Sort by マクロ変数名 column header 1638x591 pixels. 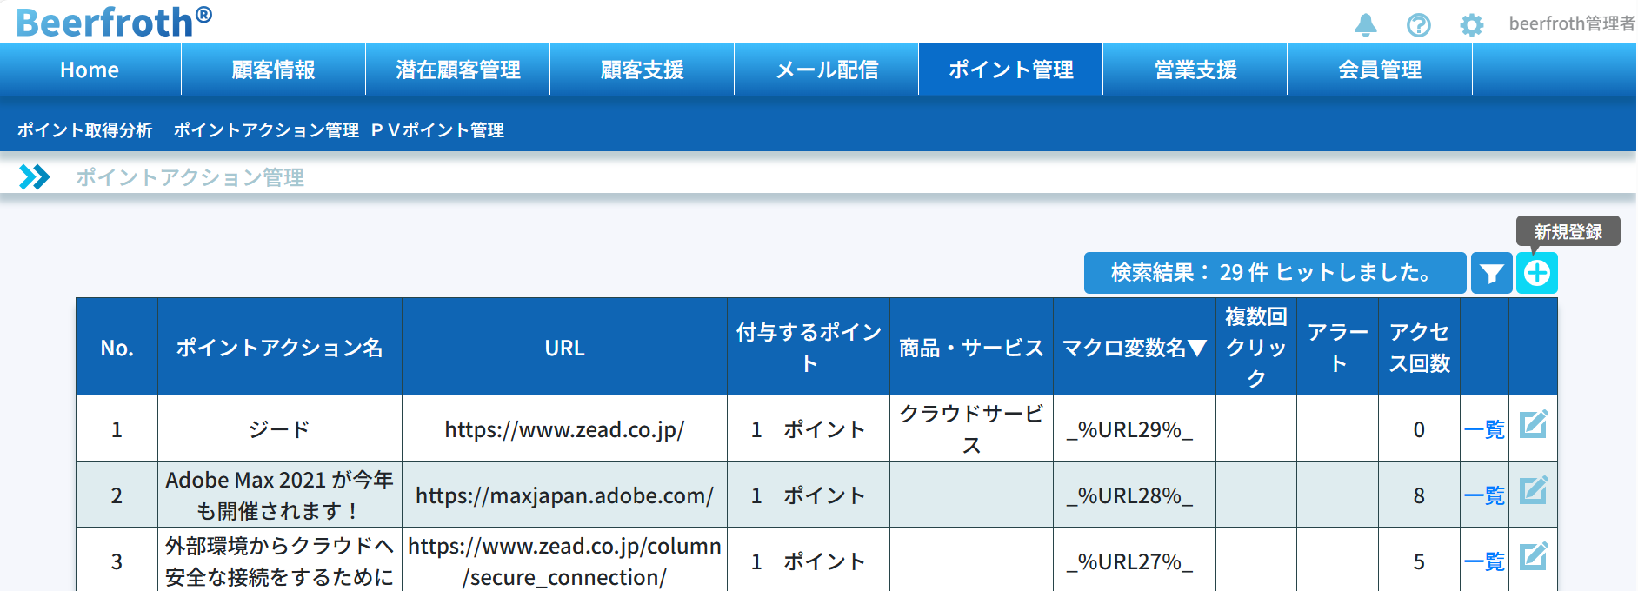1134,349
